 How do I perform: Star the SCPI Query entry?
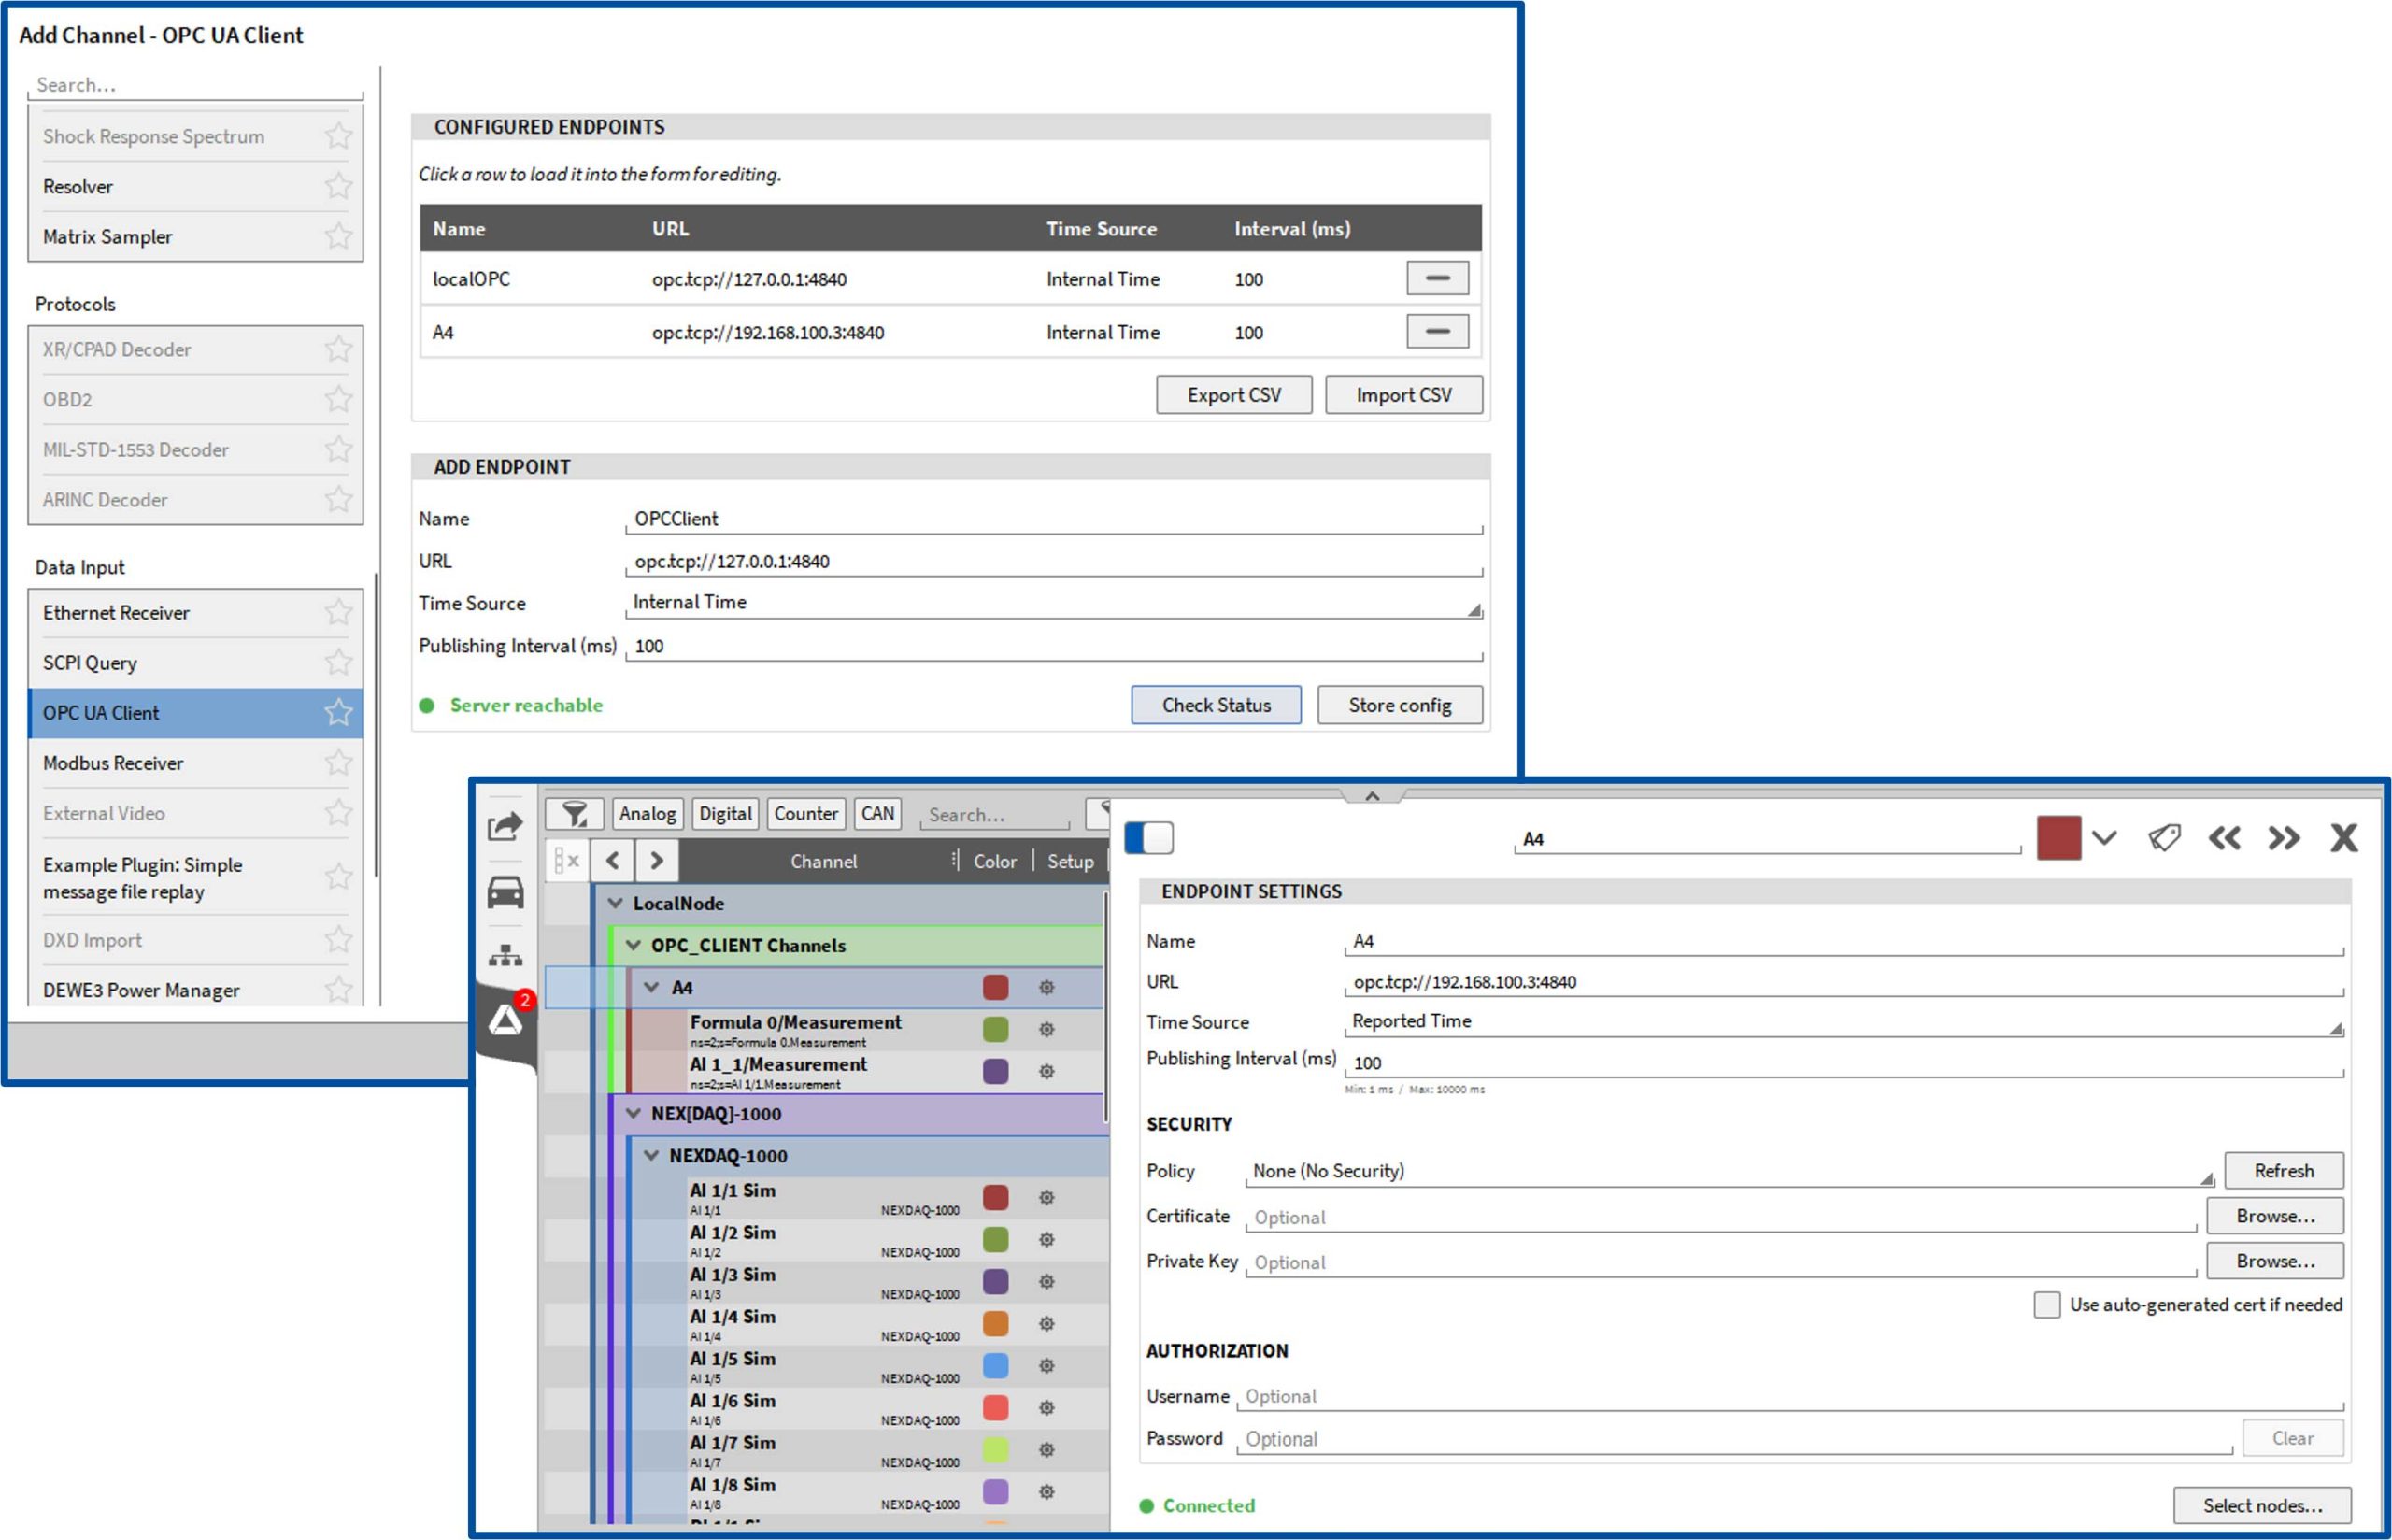(x=339, y=662)
